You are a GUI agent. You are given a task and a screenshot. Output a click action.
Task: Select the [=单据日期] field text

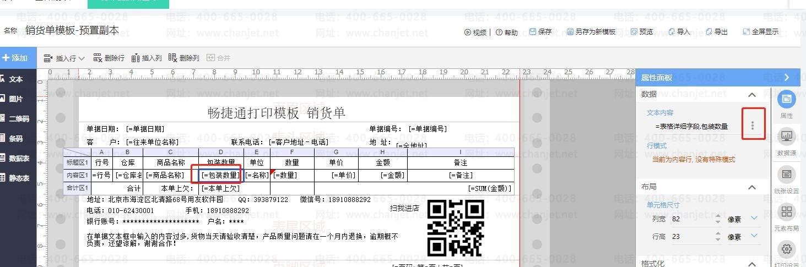pos(145,129)
